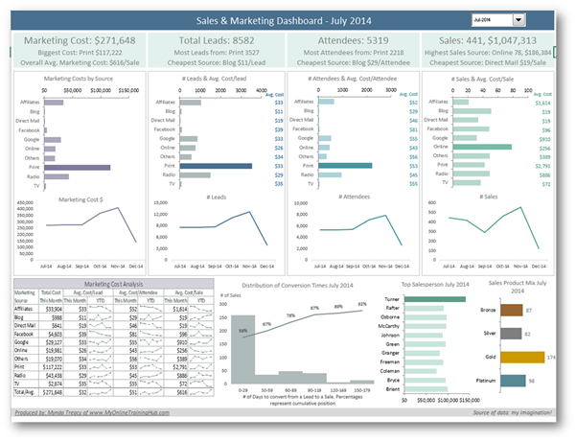
Task: Click the Print total cost cell $117,222
Action: 51,367
